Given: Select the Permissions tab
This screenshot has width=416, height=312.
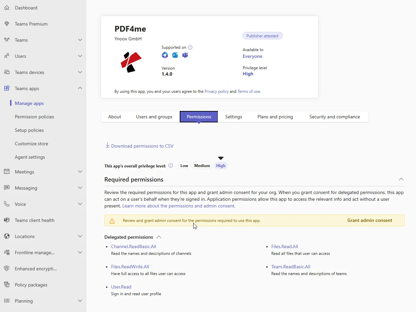Looking at the screenshot, I should pos(199,117).
